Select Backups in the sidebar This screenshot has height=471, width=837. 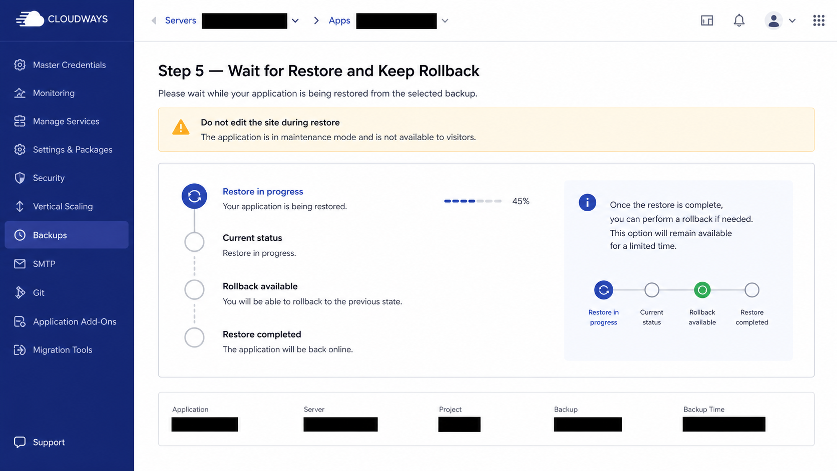(x=67, y=235)
